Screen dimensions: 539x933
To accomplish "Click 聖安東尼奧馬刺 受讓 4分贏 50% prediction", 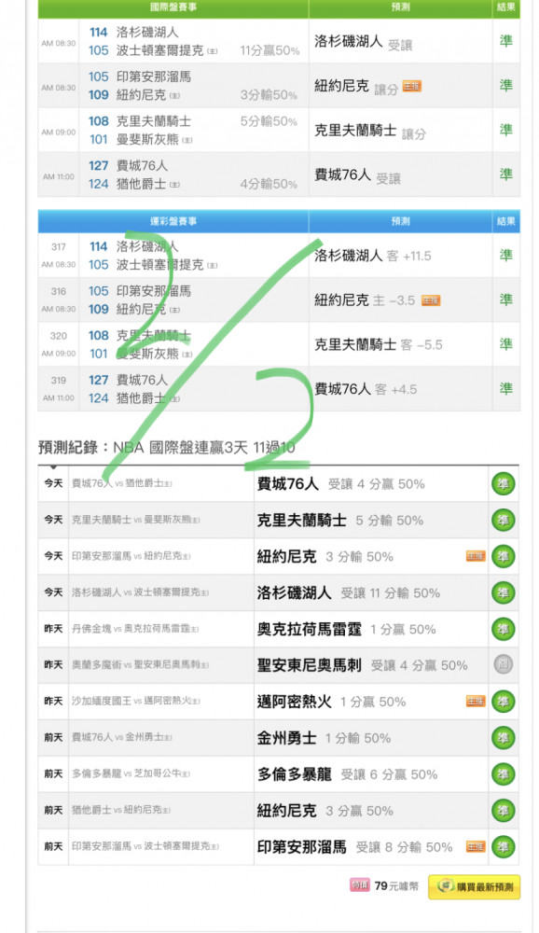I will pos(363,665).
